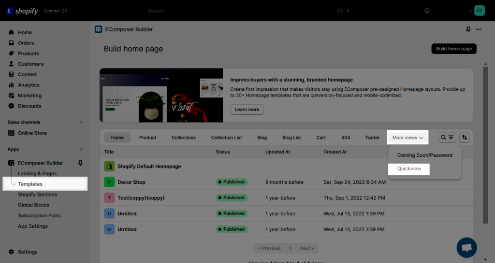Viewport: 495px width, 263px height.
Task: Go to the Previous page
Action: (269, 248)
